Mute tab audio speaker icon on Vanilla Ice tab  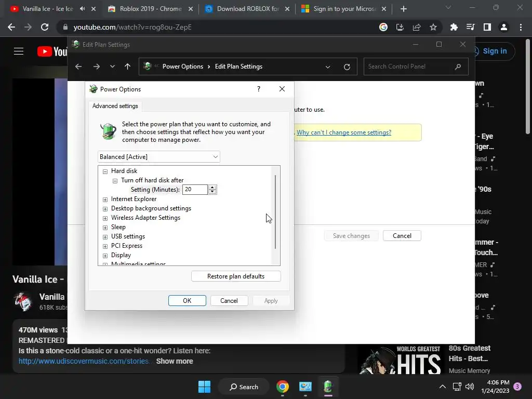83,9
